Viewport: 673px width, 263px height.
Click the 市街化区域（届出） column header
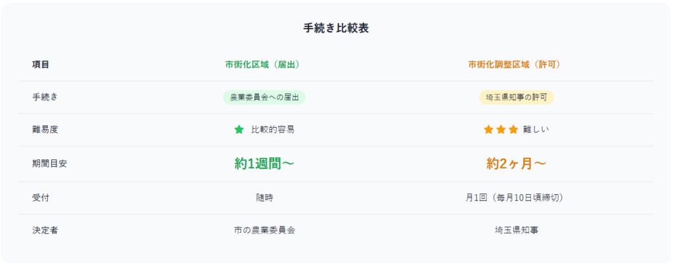[262, 65]
